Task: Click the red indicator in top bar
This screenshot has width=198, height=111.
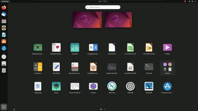Action: click(185, 1)
